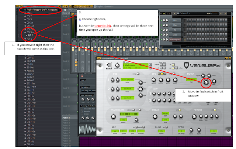Click the bank load button
This screenshot has width=236, height=149.
pyautogui.click(x=161, y=68)
